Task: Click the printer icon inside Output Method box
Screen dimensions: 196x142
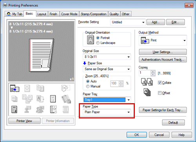Action: pos(145,40)
